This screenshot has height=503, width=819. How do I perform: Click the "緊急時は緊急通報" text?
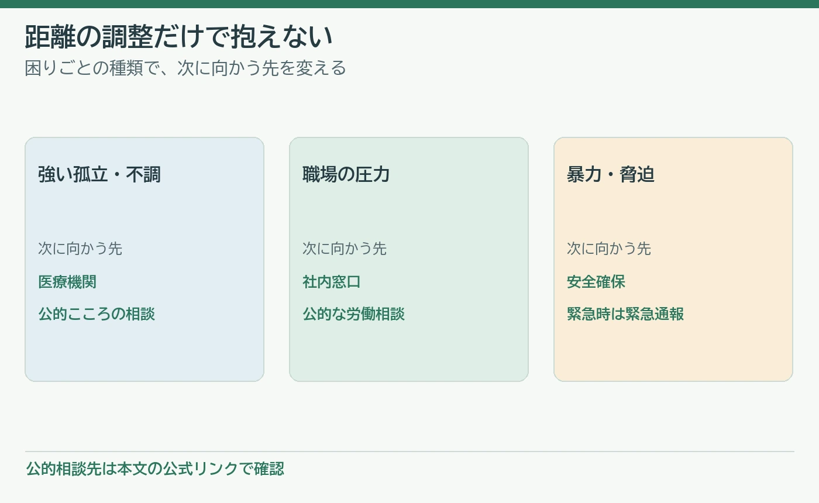[625, 314]
